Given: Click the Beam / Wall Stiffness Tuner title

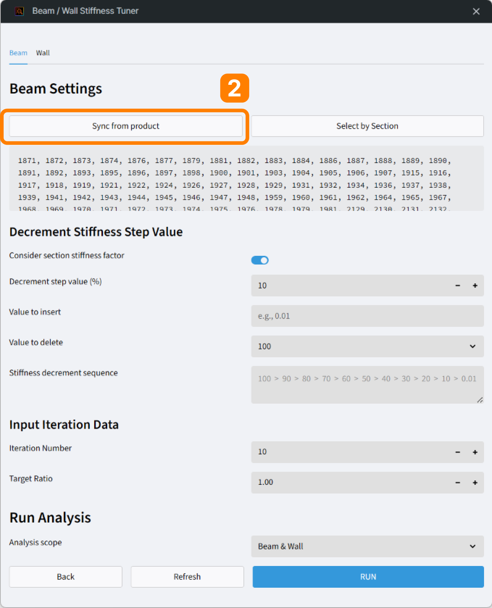Looking at the screenshot, I should point(86,11).
